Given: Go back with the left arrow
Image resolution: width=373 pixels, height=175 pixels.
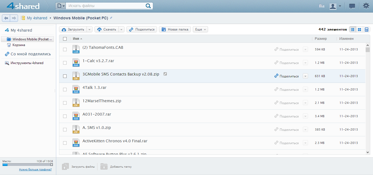Looking at the screenshot, I should 6,18.
